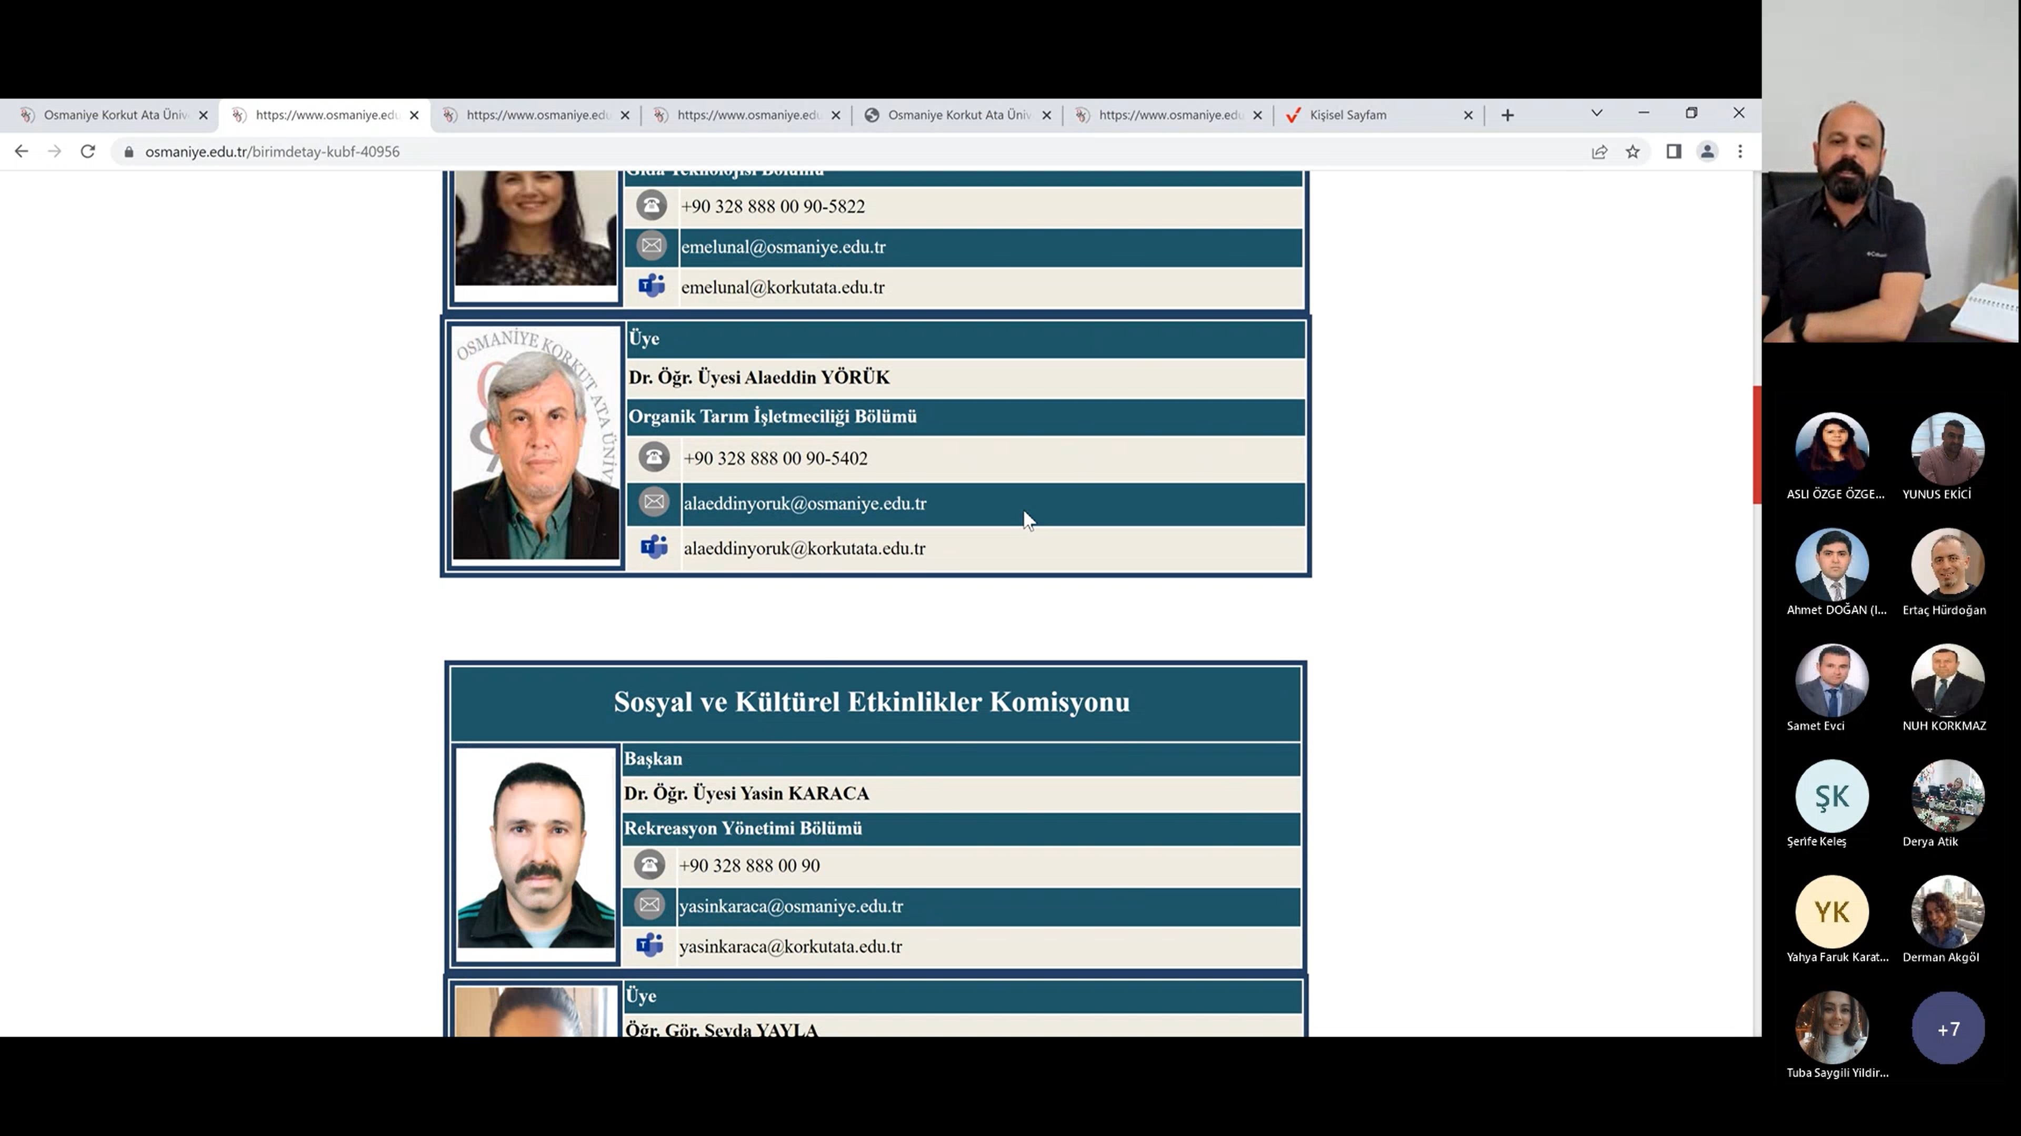Expand the tab search dropdown

(1597, 114)
